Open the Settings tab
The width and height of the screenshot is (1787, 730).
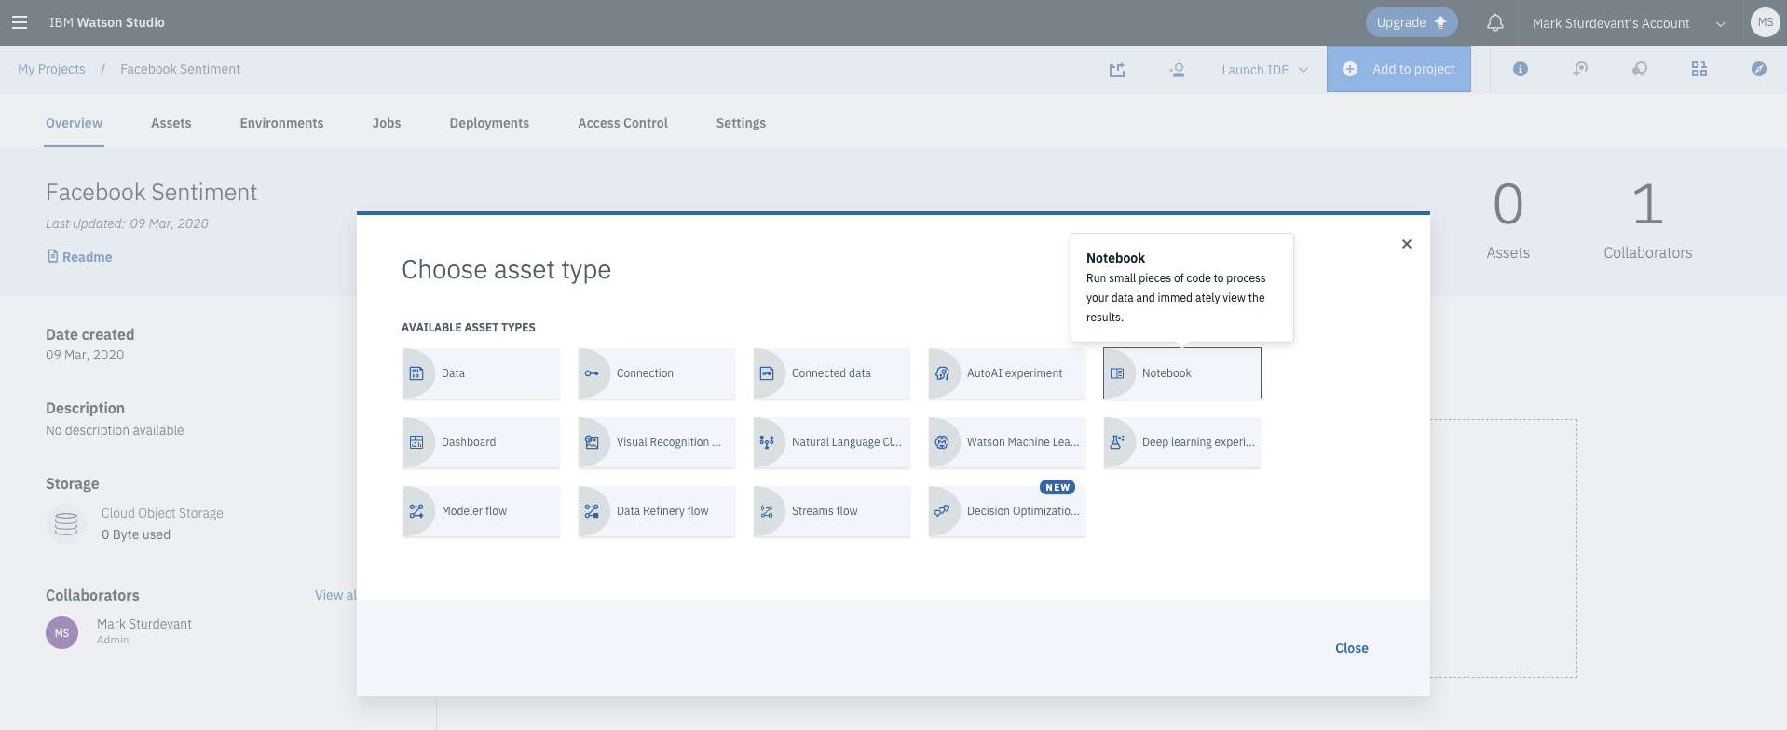741,123
